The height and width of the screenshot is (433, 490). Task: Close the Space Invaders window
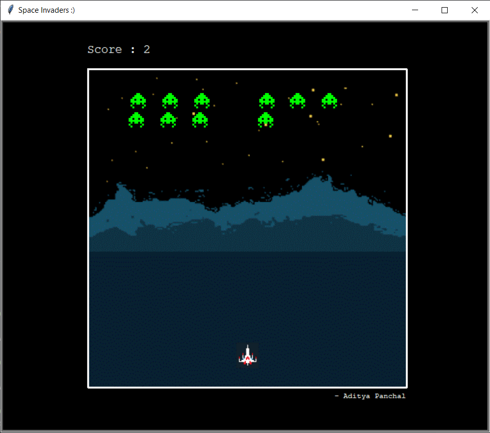point(474,10)
